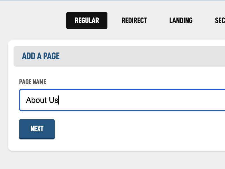Click the gap between LANDING and SEC

[x=204, y=21]
